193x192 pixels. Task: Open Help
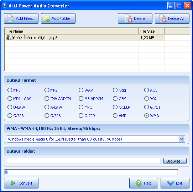click(144, 183)
